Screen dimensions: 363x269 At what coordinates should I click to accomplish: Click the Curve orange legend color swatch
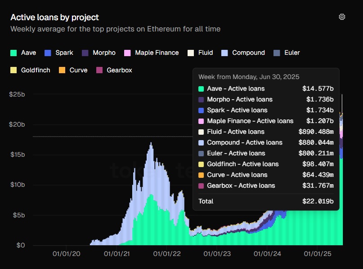point(62,70)
